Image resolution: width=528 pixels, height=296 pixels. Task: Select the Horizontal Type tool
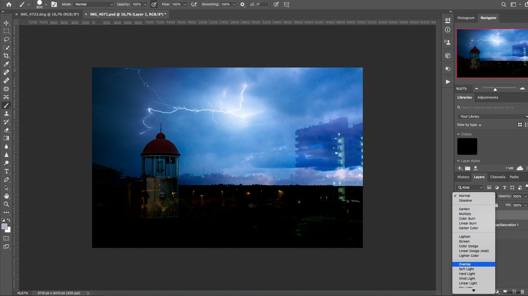tap(6, 172)
